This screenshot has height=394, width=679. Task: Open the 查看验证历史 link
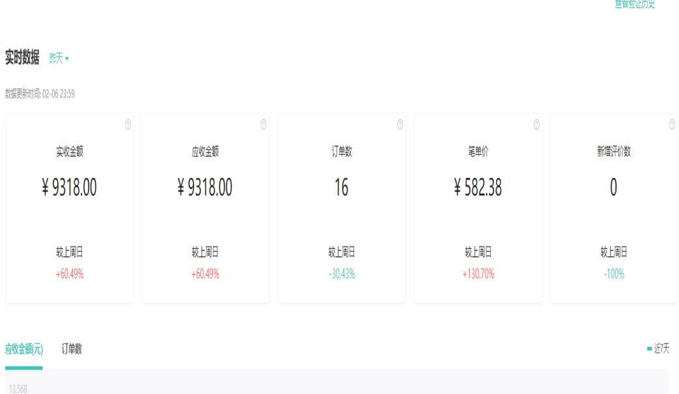[x=635, y=5]
